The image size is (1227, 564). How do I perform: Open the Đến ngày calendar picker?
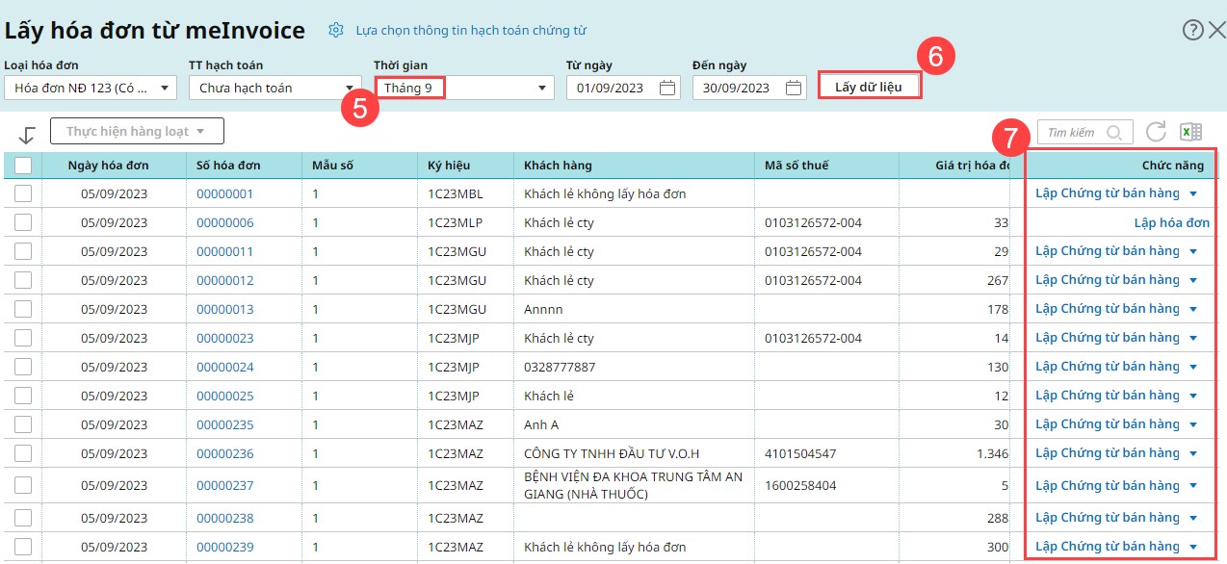click(794, 88)
